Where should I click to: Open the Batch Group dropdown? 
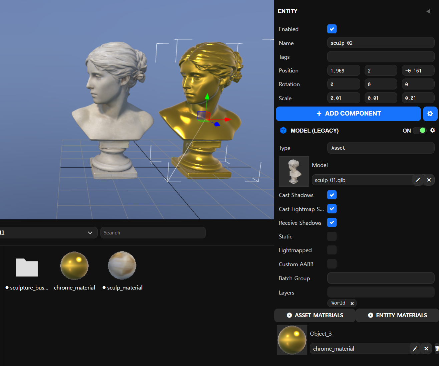[380, 278]
